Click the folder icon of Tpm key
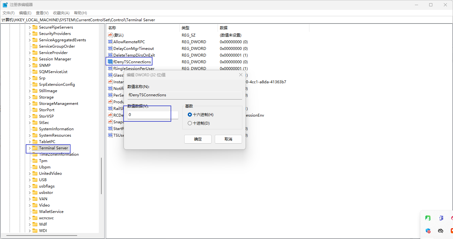Image resolution: width=453 pixels, height=239 pixels. pyautogui.click(x=35, y=160)
